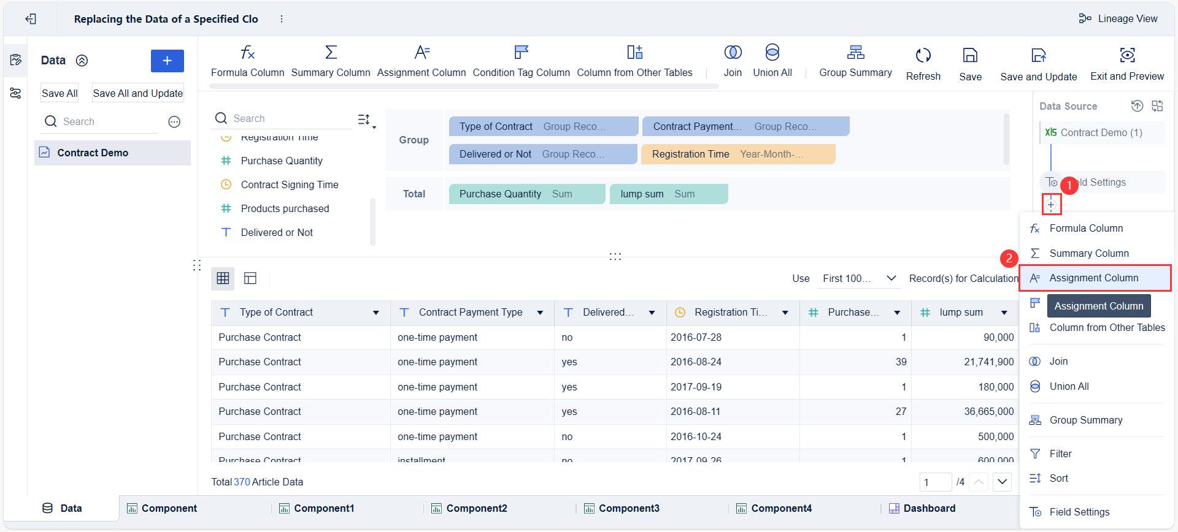This screenshot has height=532, width=1178.
Task: Open Group Summary from the top toolbar
Action: 855,61
